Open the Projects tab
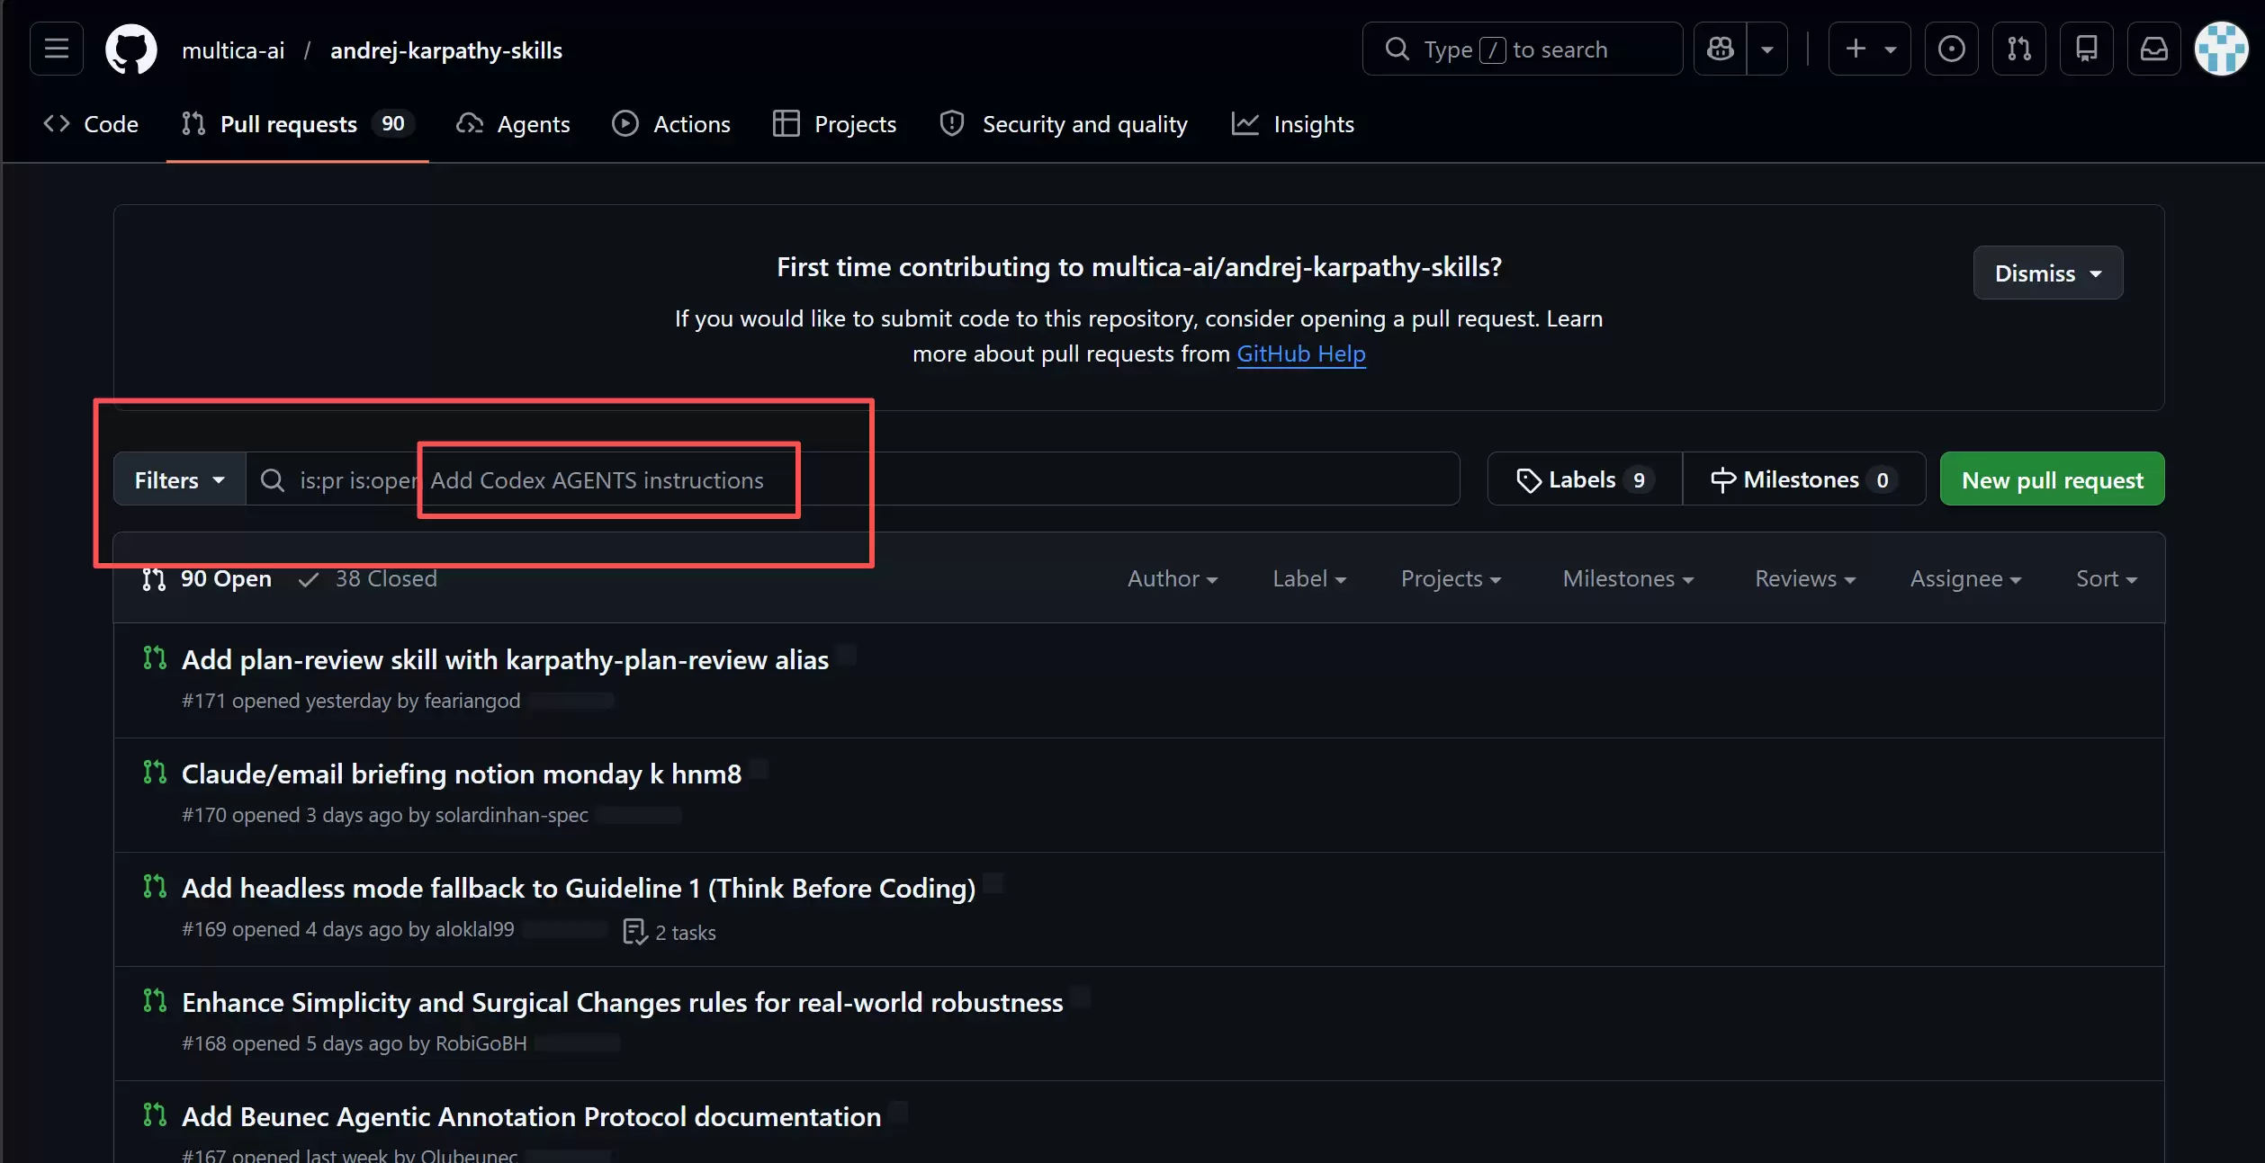The image size is (2265, 1163). (835, 124)
